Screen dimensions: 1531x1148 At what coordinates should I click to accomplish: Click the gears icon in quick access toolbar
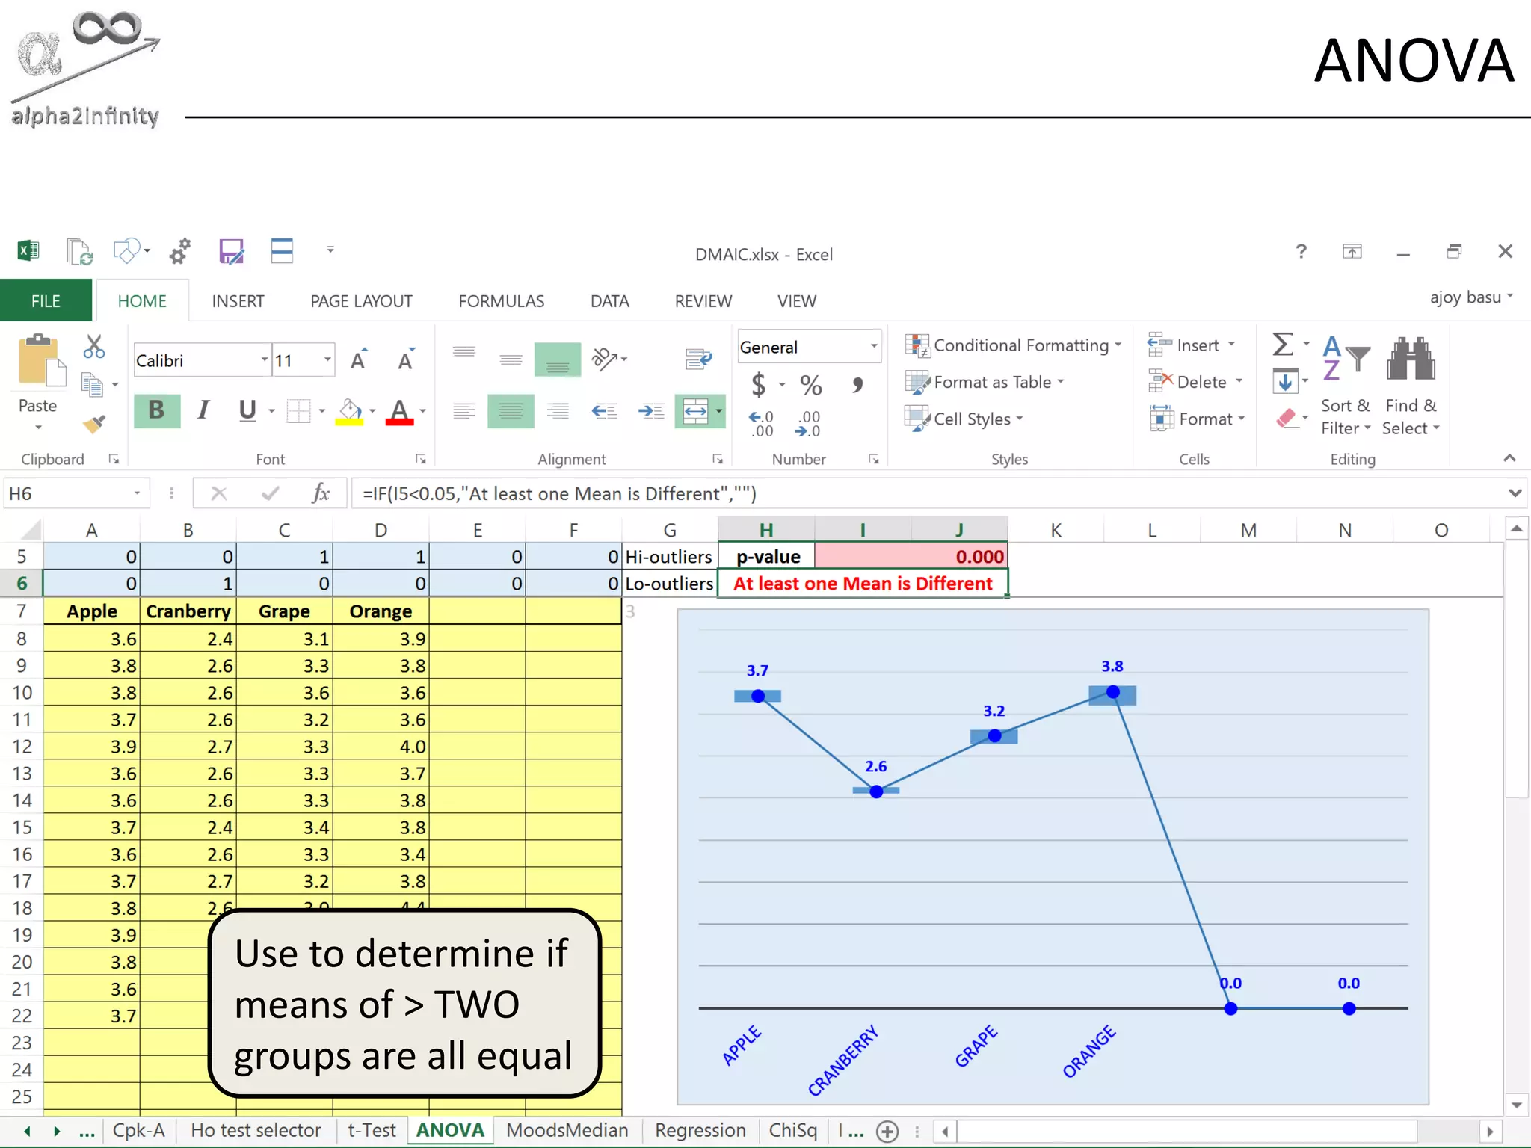click(x=180, y=252)
